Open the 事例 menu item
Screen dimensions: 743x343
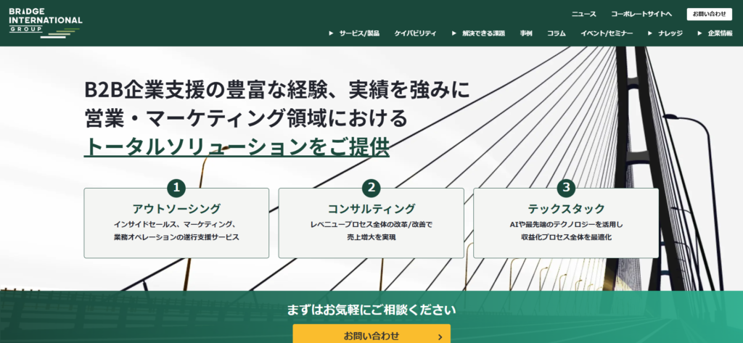click(526, 33)
